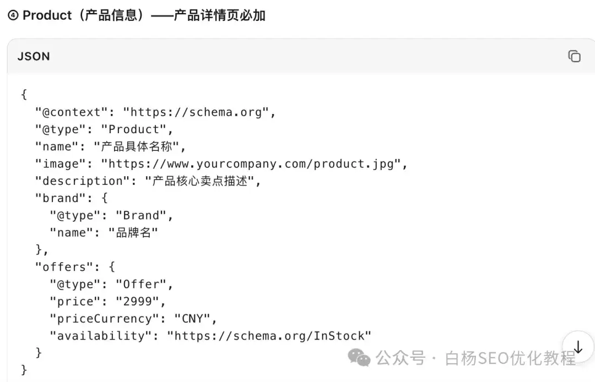The height and width of the screenshot is (382, 595).
Task: Click the schema.org context URL
Action: coord(196,112)
